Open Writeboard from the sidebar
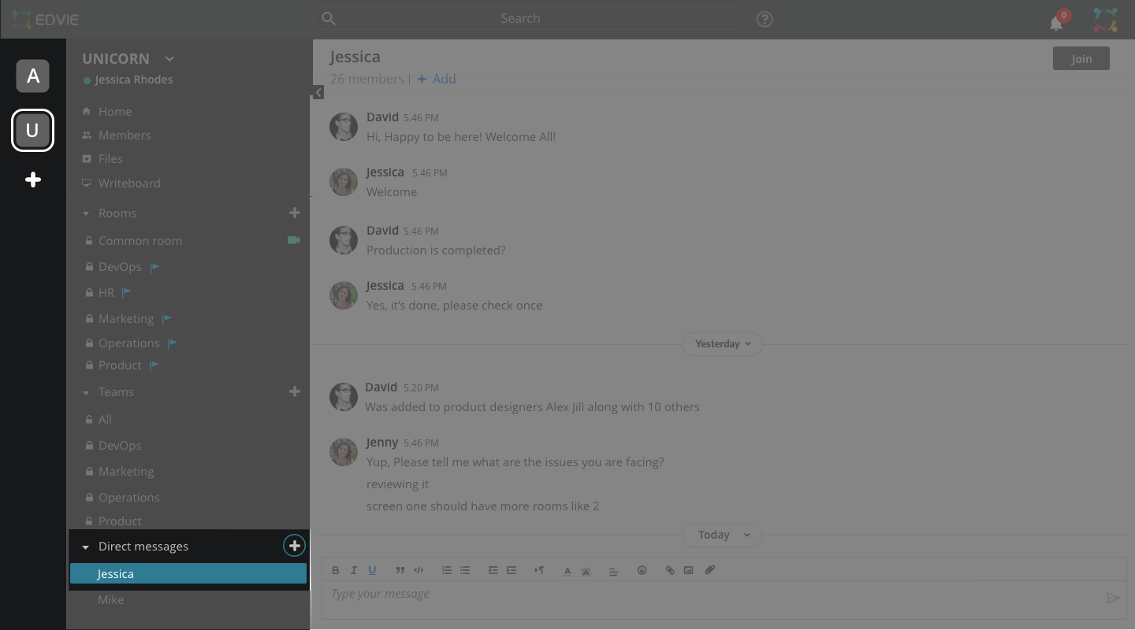This screenshot has width=1135, height=630. click(128, 183)
